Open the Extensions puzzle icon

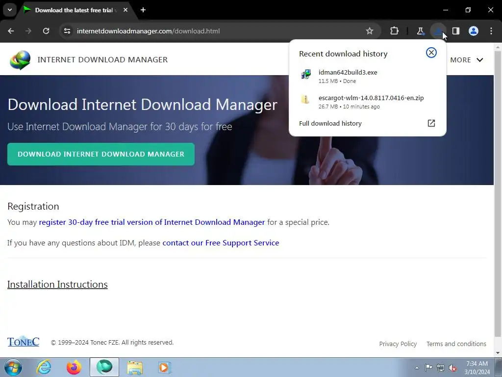395,31
